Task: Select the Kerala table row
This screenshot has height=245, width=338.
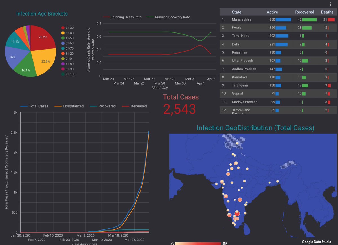Action: pyautogui.click(x=278, y=28)
